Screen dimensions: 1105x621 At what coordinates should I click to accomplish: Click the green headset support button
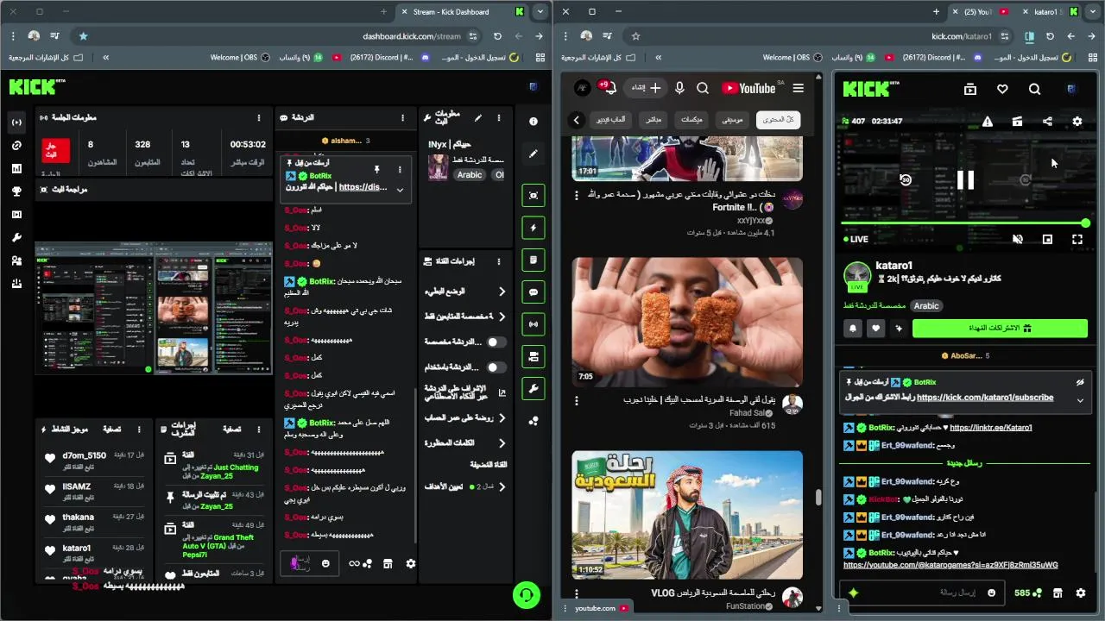tap(526, 594)
